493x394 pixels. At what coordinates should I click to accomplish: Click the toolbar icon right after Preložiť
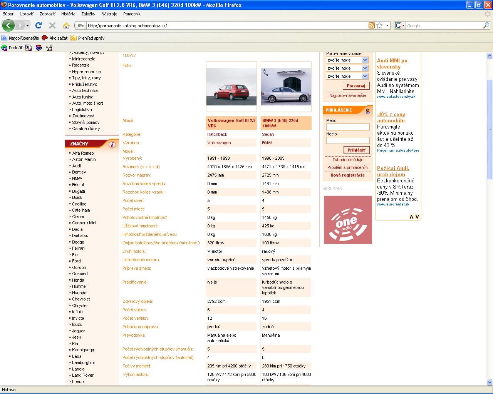tap(29, 48)
